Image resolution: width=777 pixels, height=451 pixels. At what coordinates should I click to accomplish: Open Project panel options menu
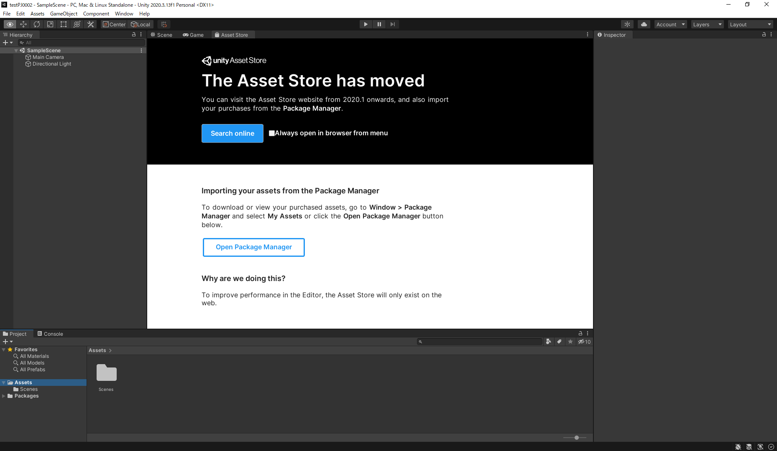click(588, 333)
